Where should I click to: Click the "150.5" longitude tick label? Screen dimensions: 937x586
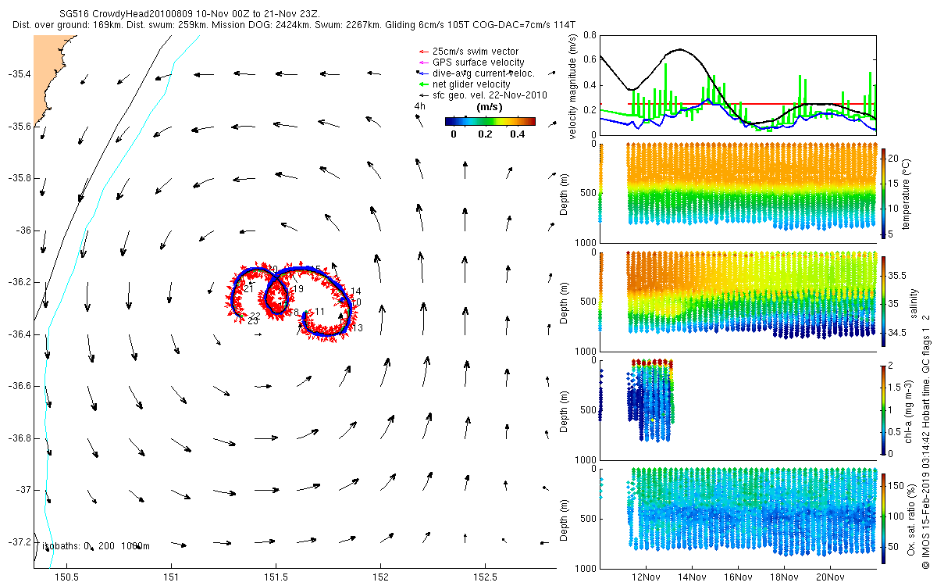[67, 577]
